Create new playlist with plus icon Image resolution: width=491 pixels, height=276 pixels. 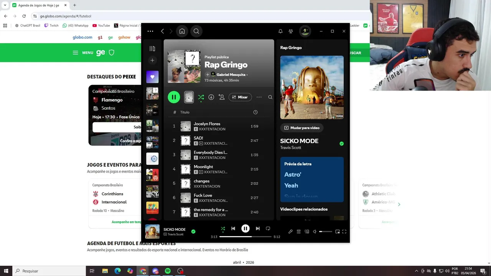[x=152, y=60]
